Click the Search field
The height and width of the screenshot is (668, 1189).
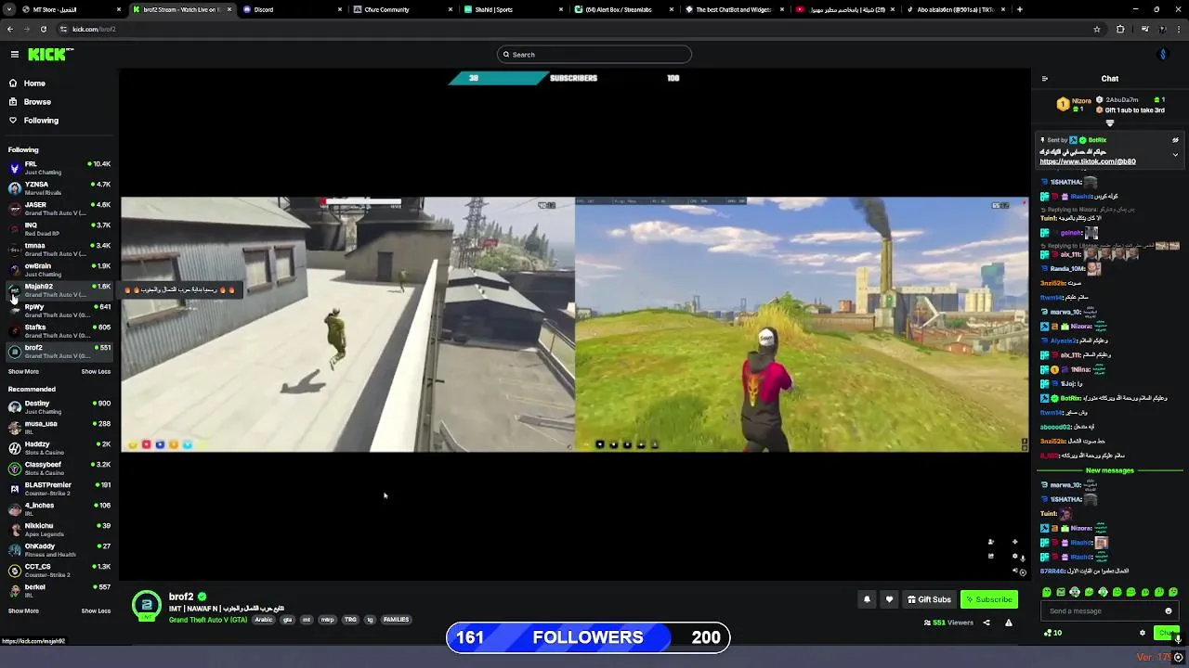(594, 55)
